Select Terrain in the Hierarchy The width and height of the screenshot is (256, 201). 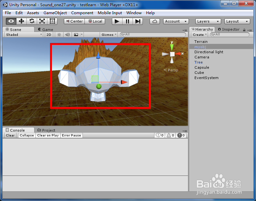point(221,42)
